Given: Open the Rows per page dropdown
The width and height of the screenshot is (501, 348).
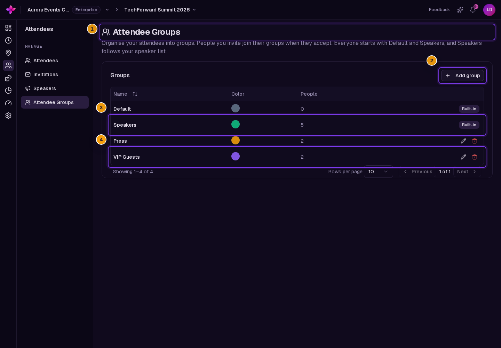Looking at the screenshot, I should (x=379, y=172).
